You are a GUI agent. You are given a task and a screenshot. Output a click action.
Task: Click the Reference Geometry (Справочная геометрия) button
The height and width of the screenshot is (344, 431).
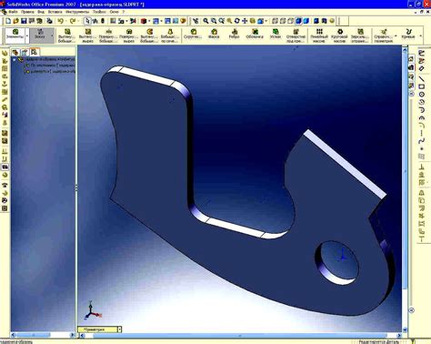[384, 35]
